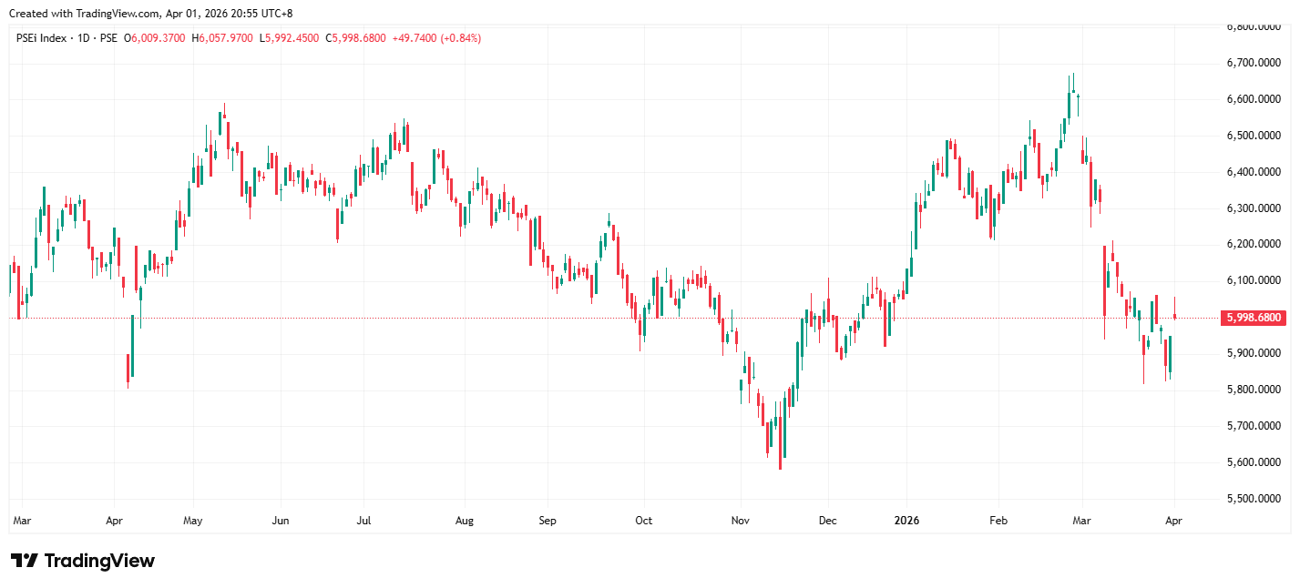Click the TradingView wordmark beside the logo

99,561
